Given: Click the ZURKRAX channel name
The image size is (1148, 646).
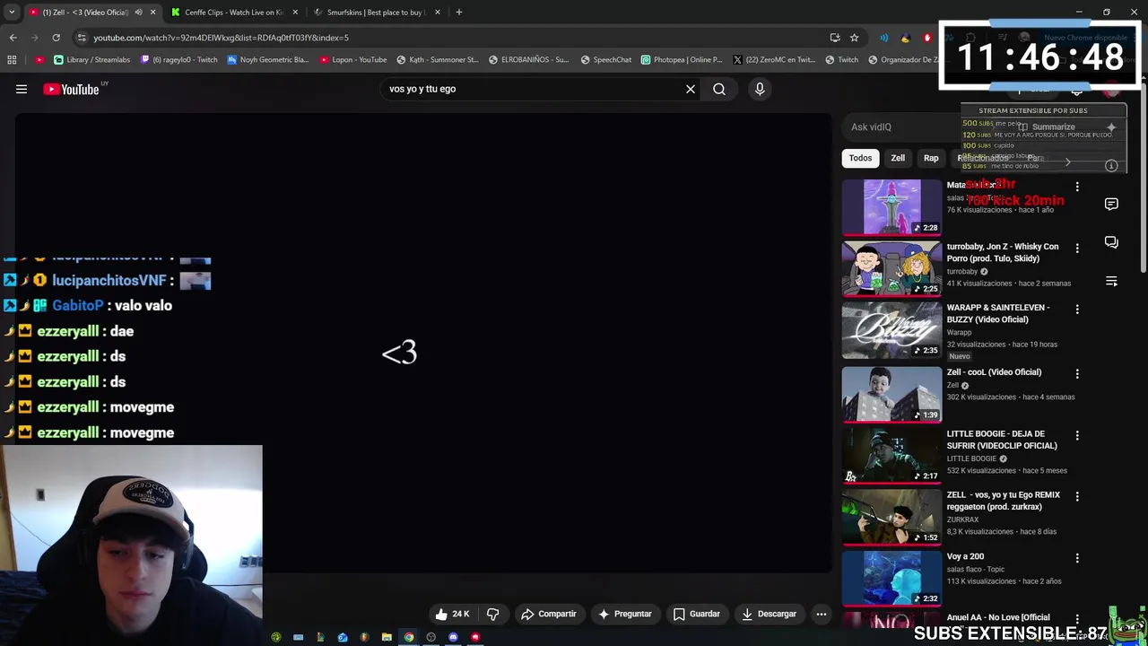Looking at the screenshot, I should click(x=962, y=519).
